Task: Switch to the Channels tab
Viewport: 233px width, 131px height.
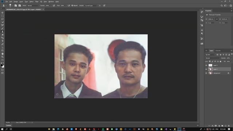Action: point(218,51)
